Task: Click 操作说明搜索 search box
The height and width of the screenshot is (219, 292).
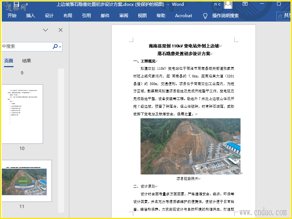Action: pos(226,16)
